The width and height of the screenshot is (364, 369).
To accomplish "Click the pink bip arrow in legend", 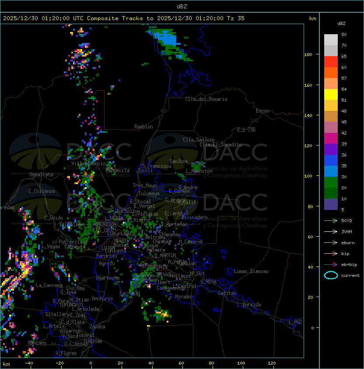I will 331,253.
